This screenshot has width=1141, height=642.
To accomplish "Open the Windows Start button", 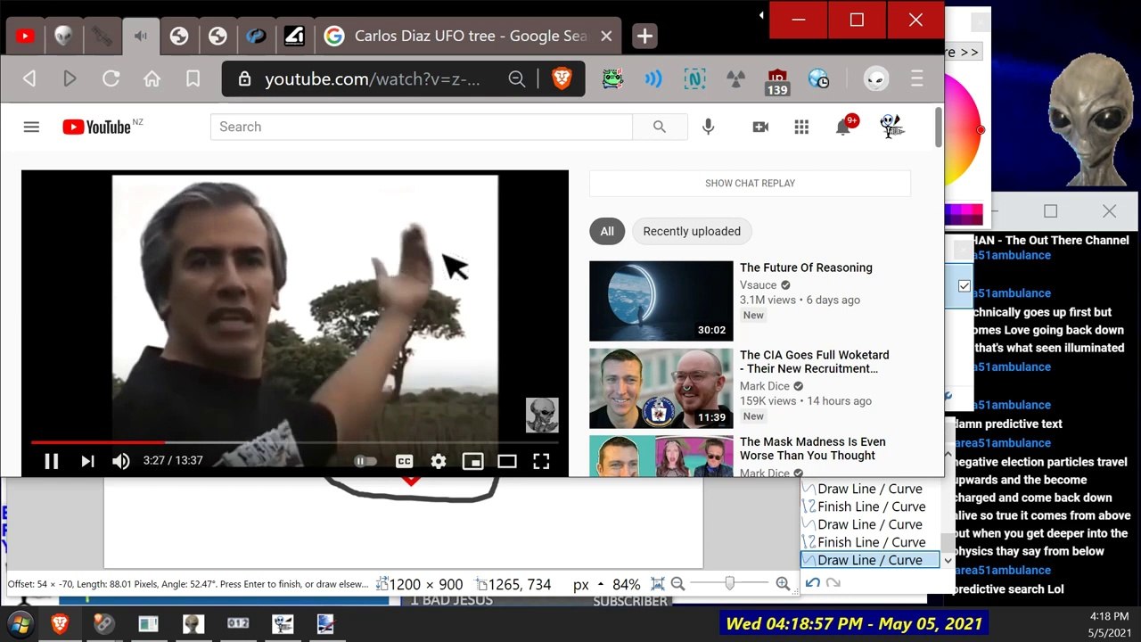I will pyautogui.click(x=21, y=623).
